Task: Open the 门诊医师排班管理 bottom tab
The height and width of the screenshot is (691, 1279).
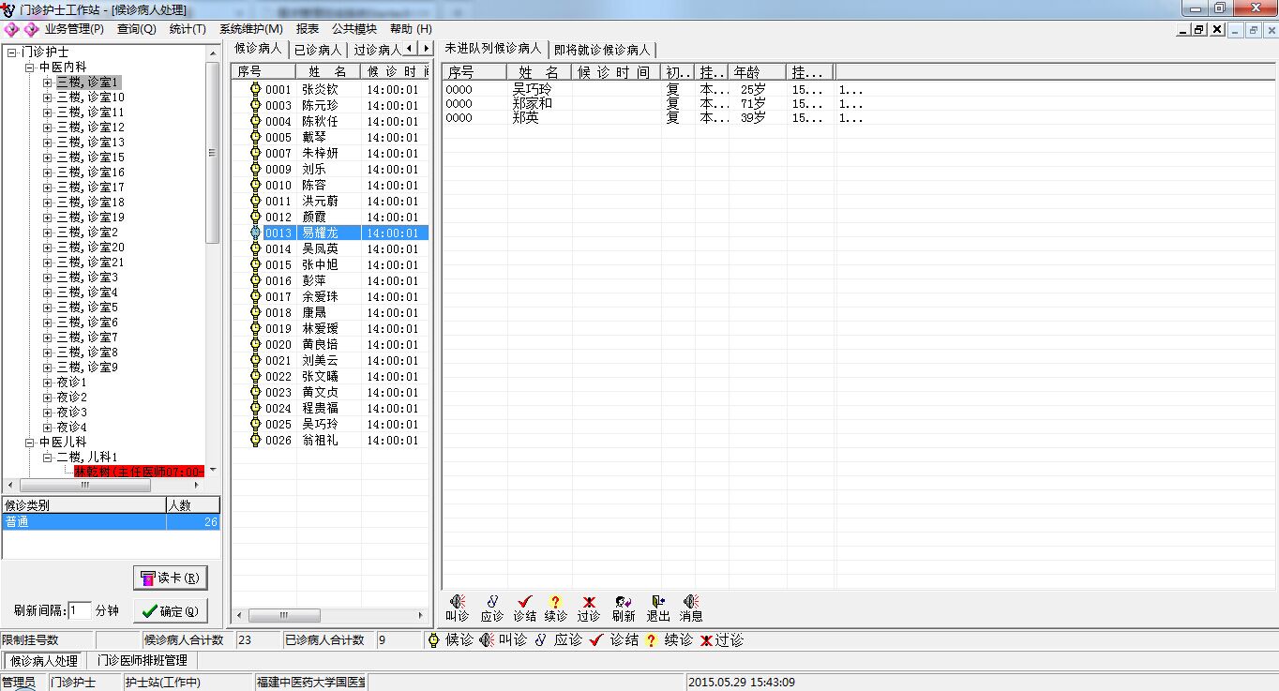Action: (x=143, y=661)
